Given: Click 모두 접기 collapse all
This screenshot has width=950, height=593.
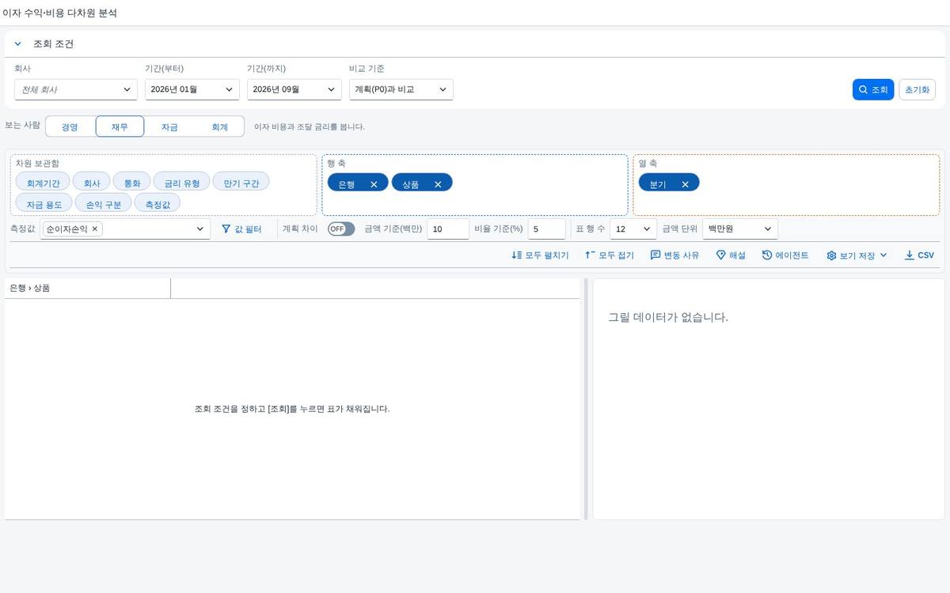Looking at the screenshot, I should [610, 255].
